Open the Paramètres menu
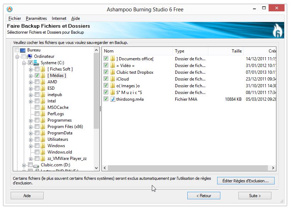 [36, 18]
